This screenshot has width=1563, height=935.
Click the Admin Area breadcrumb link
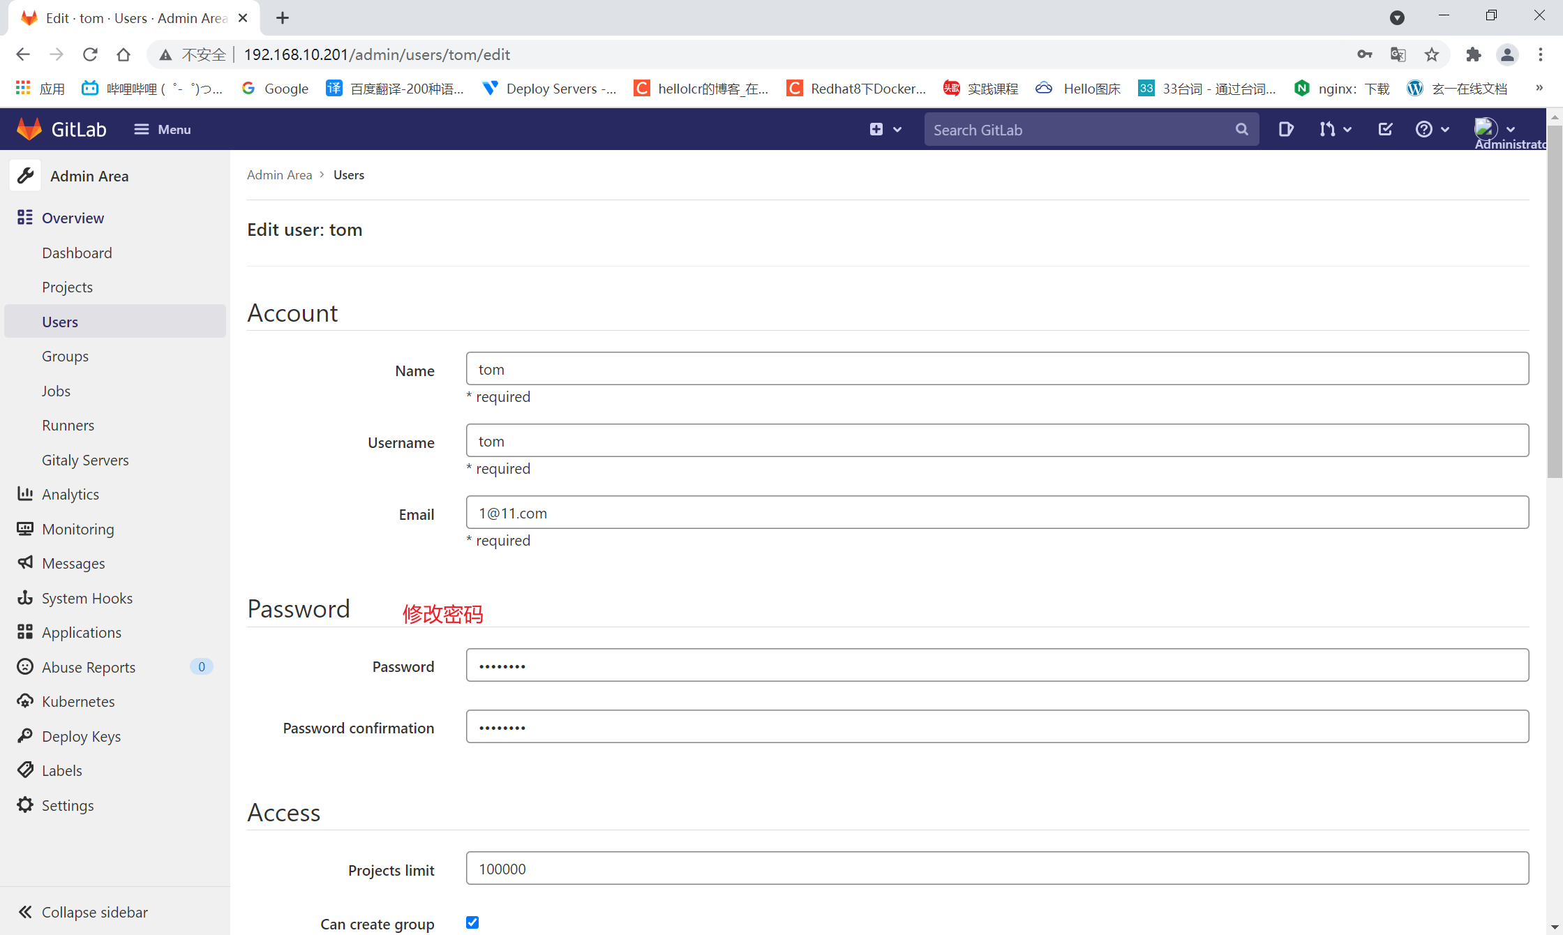[279, 174]
